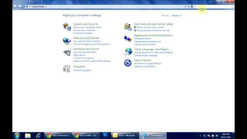The height and width of the screenshot is (139, 247).
Task: Expand the arrow before Control Panel breadcrumb
Action: [30, 7]
